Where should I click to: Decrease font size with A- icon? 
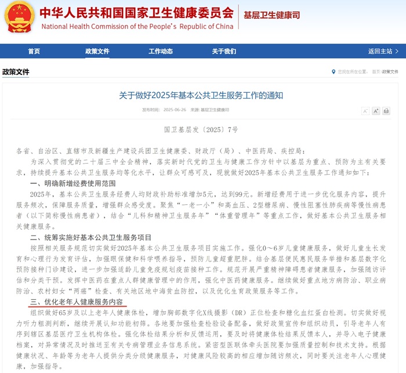tap(365, 111)
